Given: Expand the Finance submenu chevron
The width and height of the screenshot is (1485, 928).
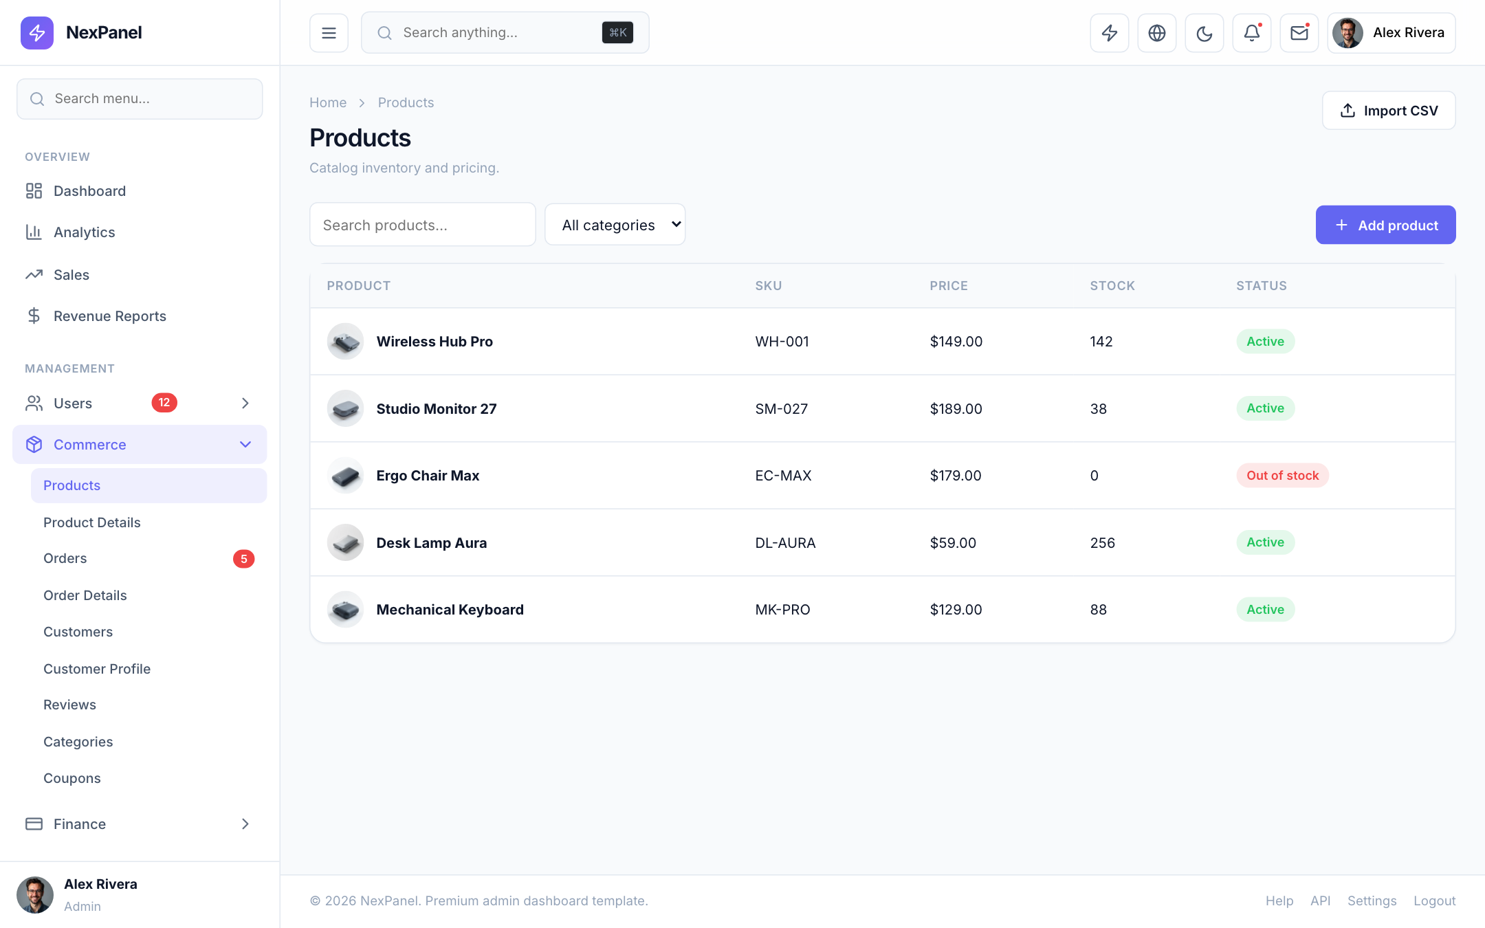Looking at the screenshot, I should tap(245, 824).
